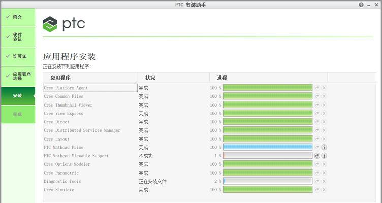This screenshot has height=203, width=382.
Task: Click retry icon for Creo Simulate
Action: pos(317,190)
